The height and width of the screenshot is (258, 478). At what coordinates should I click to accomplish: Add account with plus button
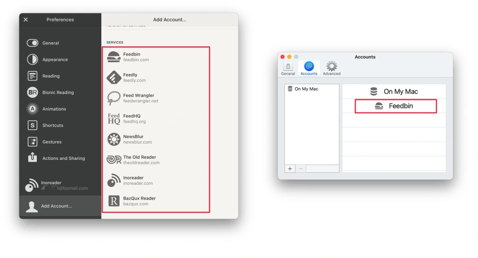[290, 168]
